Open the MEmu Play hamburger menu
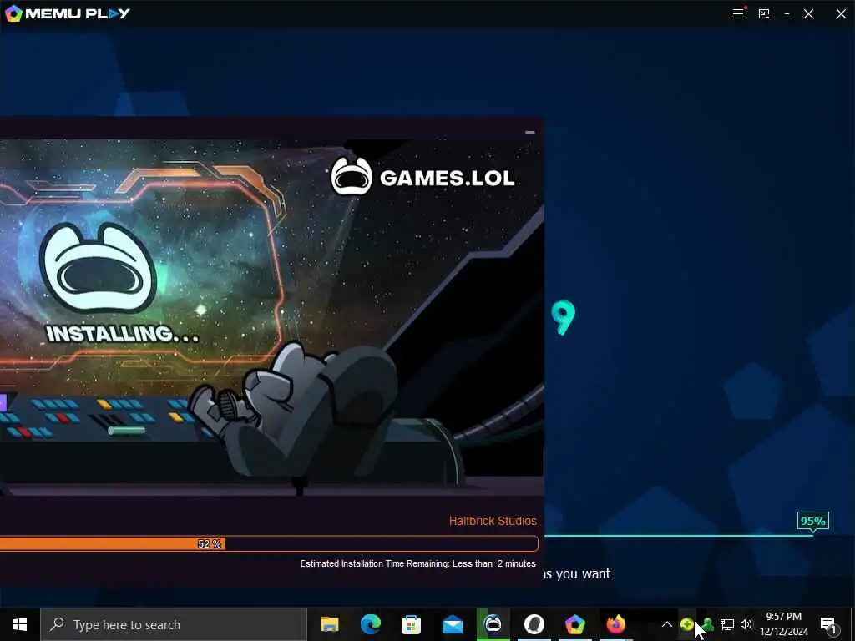Screen dimensions: 855x641 738,13
